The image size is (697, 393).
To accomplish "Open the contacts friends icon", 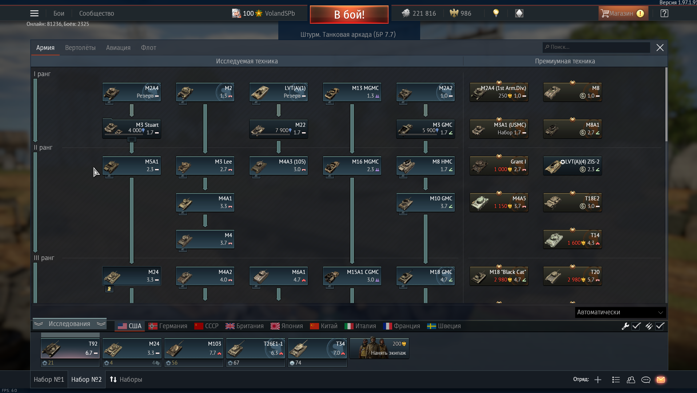I will tap(631, 380).
